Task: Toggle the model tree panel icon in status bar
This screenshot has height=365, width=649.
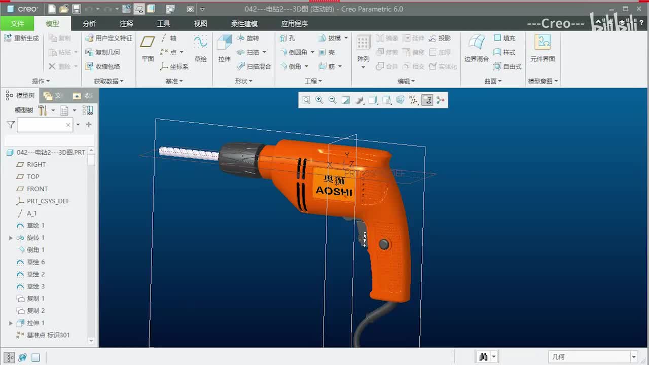Action: [9, 357]
